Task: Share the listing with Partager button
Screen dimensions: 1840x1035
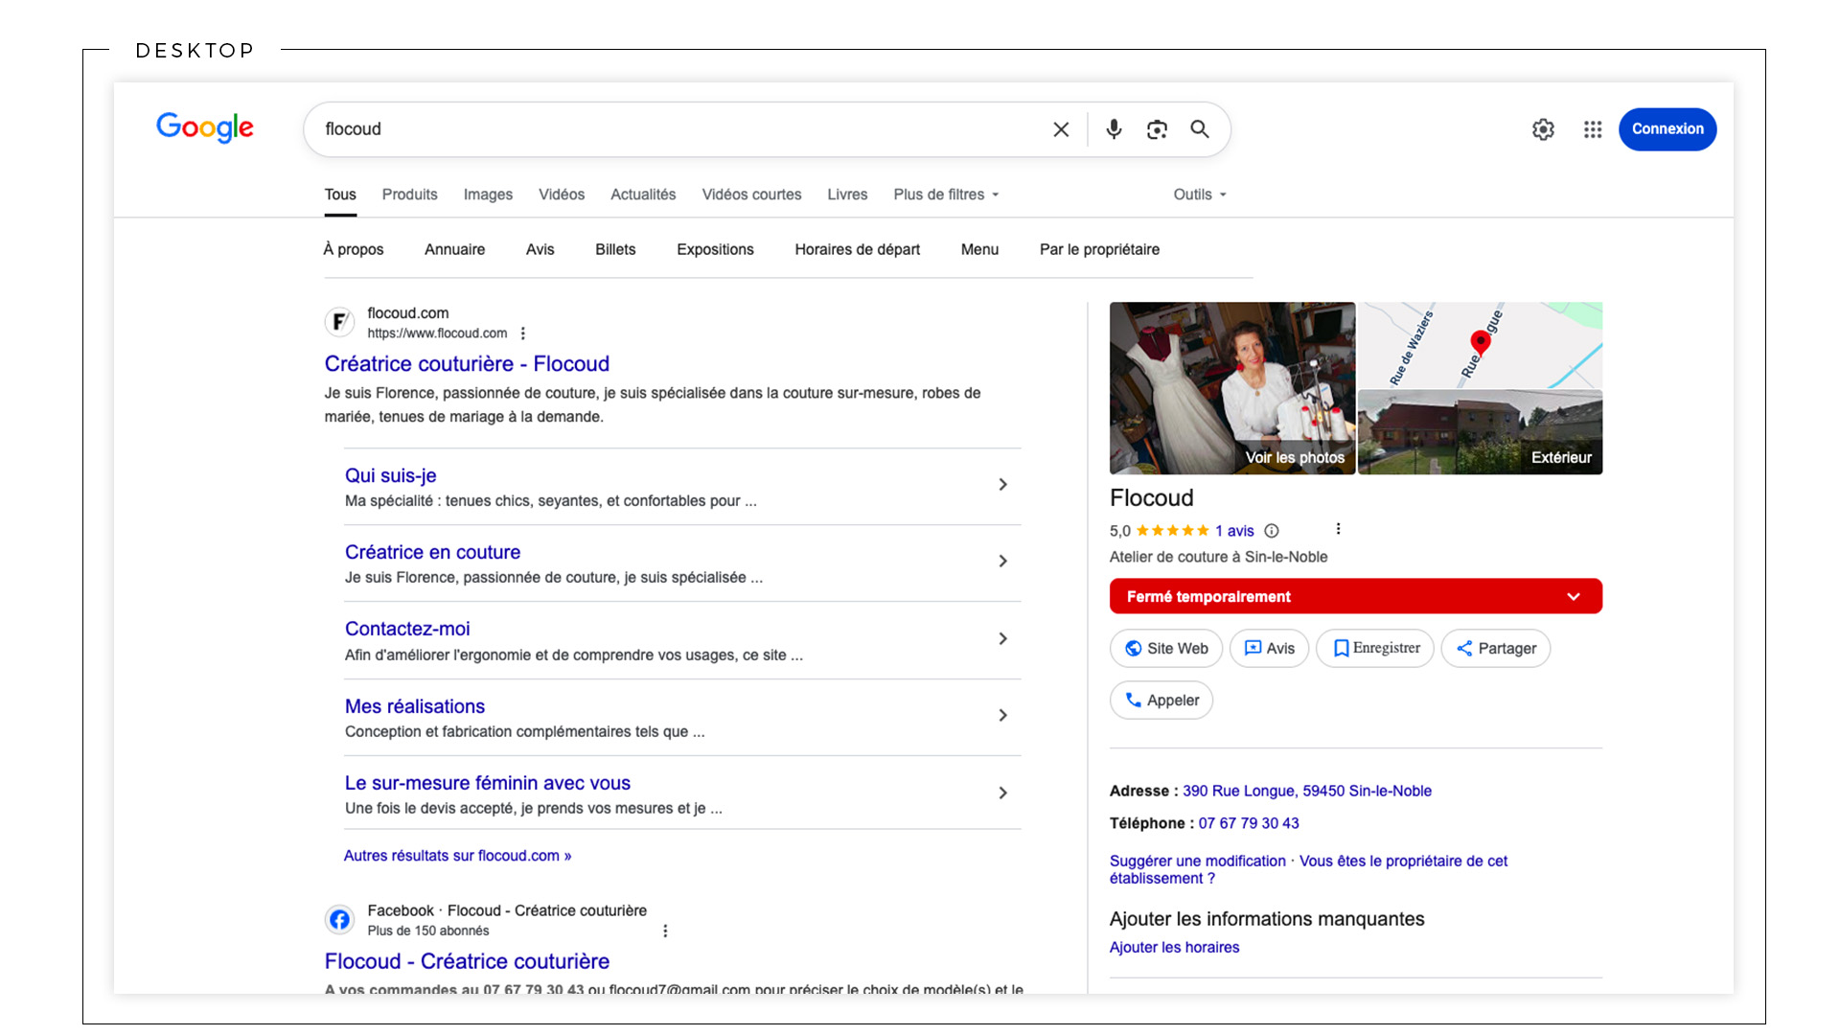Action: tap(1496, 649)
